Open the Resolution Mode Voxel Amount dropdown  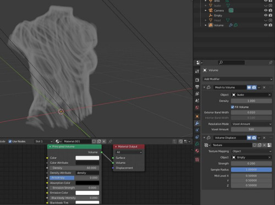tap(251, 124)
